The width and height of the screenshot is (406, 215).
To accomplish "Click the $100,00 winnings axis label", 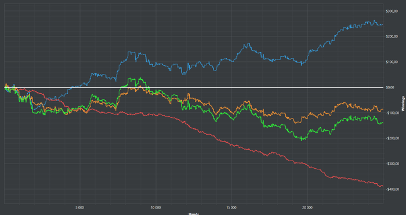I will click(391, 62).
